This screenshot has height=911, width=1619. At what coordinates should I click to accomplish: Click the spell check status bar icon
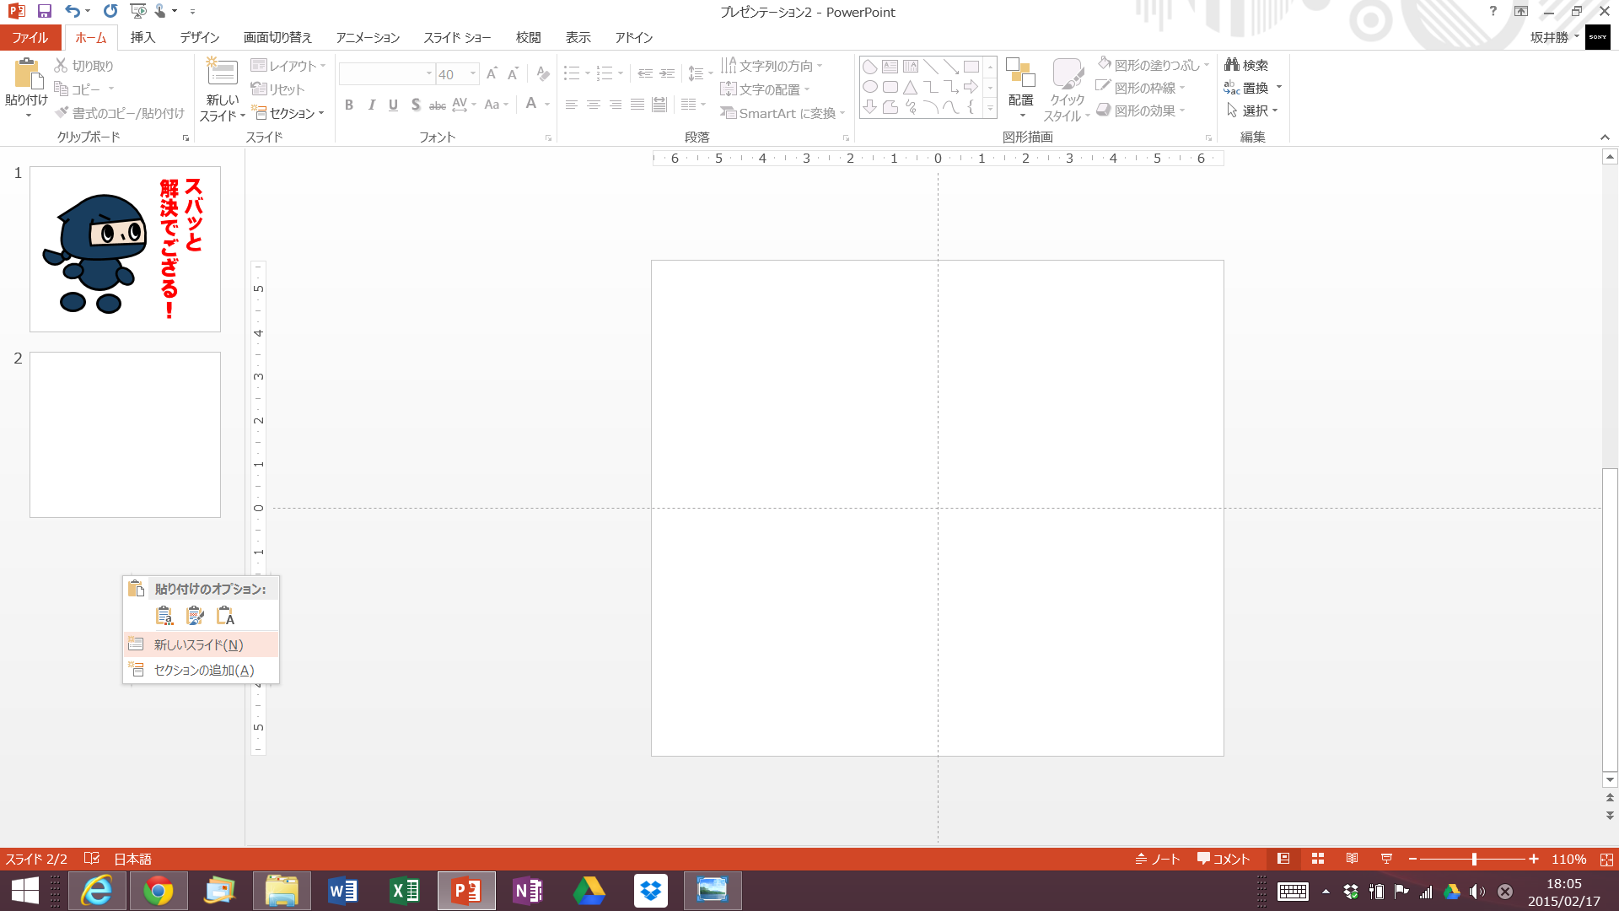point(92,859)
